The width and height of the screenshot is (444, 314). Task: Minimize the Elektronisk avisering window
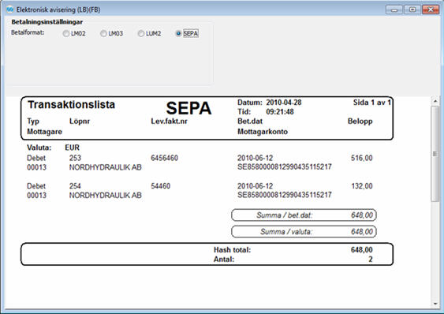(394, 9)
